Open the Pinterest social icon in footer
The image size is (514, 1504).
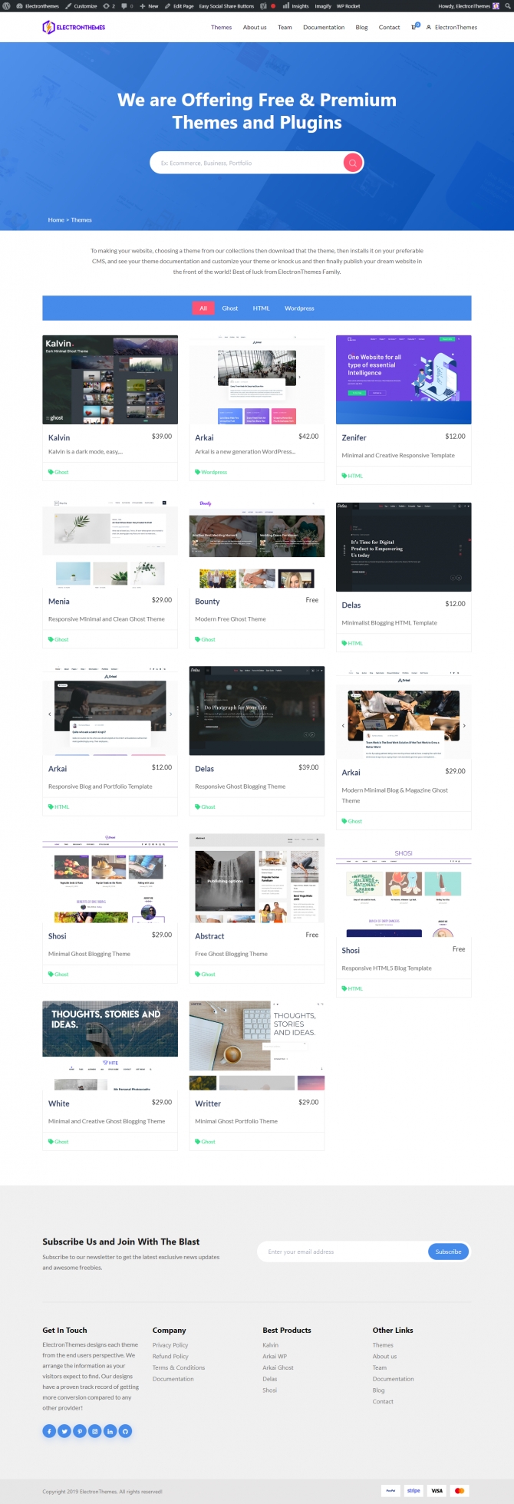click(x=80, y=1430)
